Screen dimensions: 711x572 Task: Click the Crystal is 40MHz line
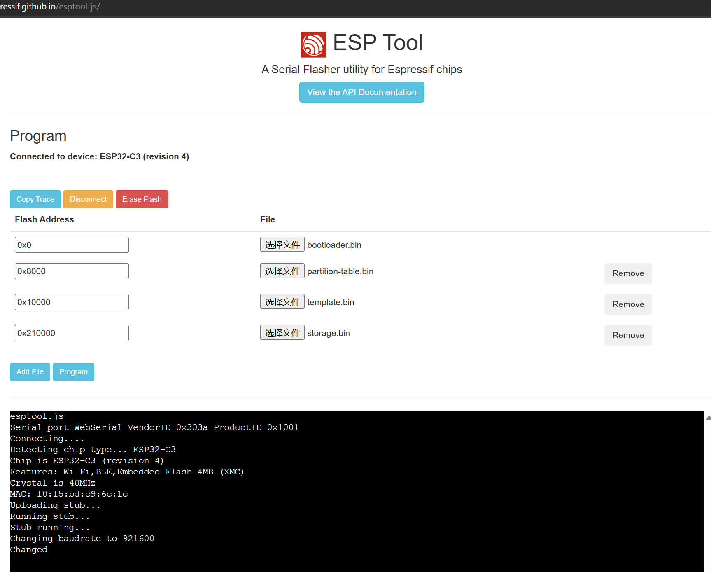(53, 483)
